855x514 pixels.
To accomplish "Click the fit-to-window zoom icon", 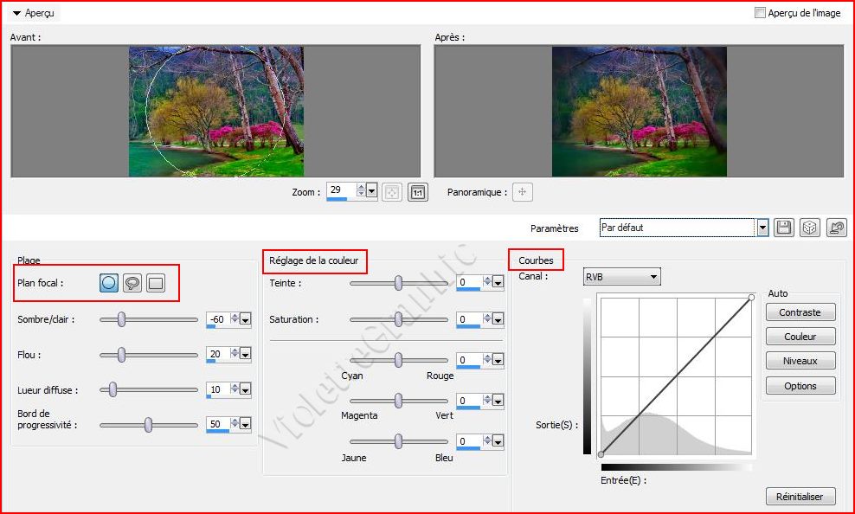I will [393, 192].
